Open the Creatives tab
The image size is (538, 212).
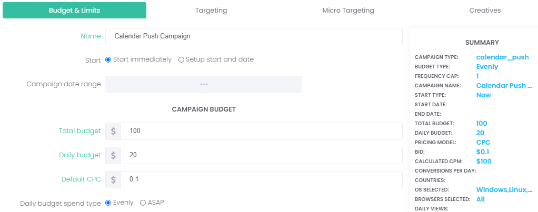pyautogui.click(x=485, y=11)
